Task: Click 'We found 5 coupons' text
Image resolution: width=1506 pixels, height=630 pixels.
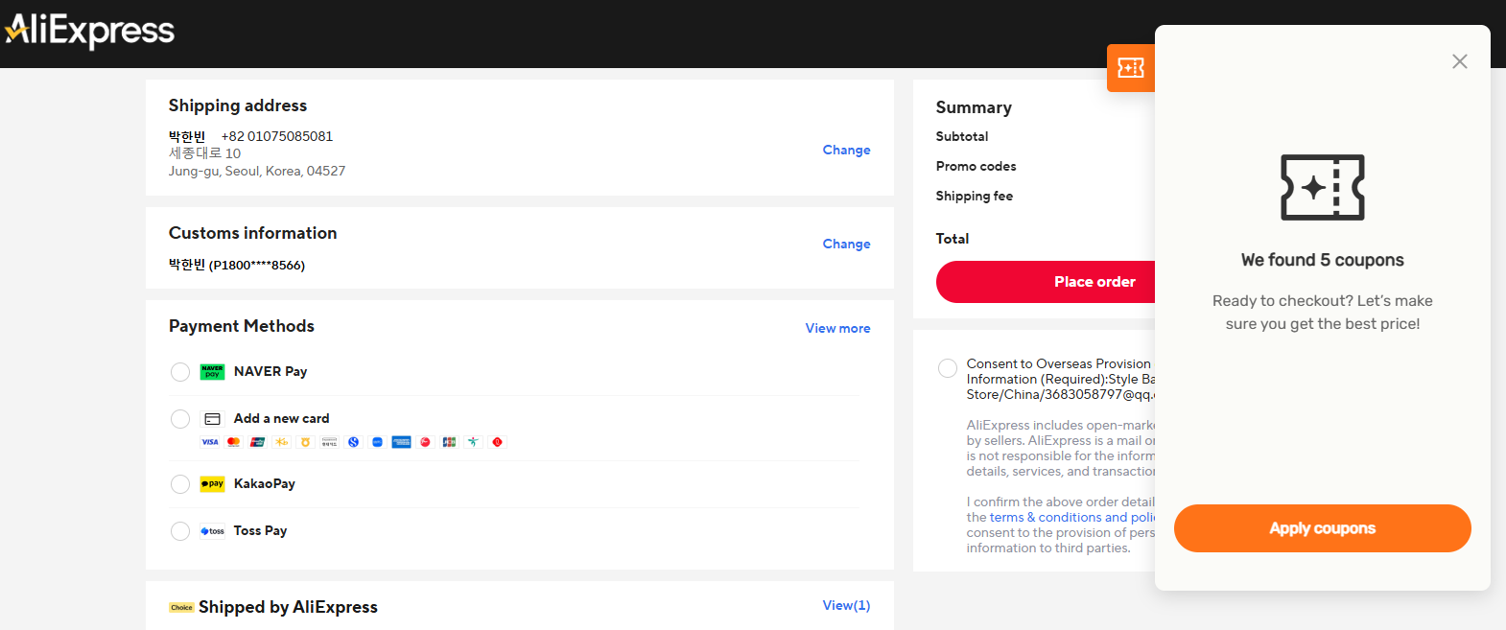Action: tap(1323, 260)
